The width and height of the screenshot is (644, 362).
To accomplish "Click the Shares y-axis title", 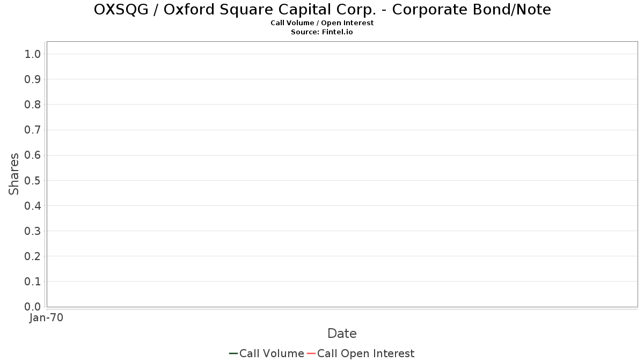I will pos(14,174).
